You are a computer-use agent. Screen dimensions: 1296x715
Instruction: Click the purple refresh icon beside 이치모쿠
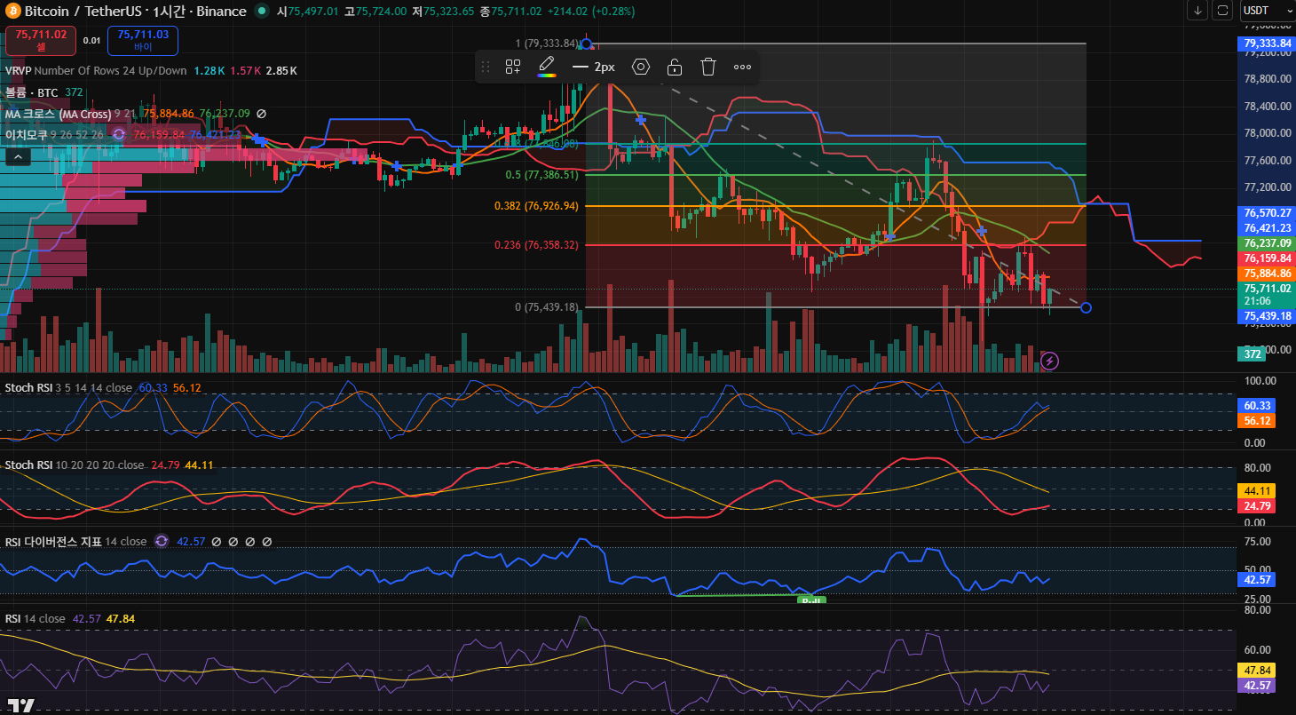(x=118, y=135)
